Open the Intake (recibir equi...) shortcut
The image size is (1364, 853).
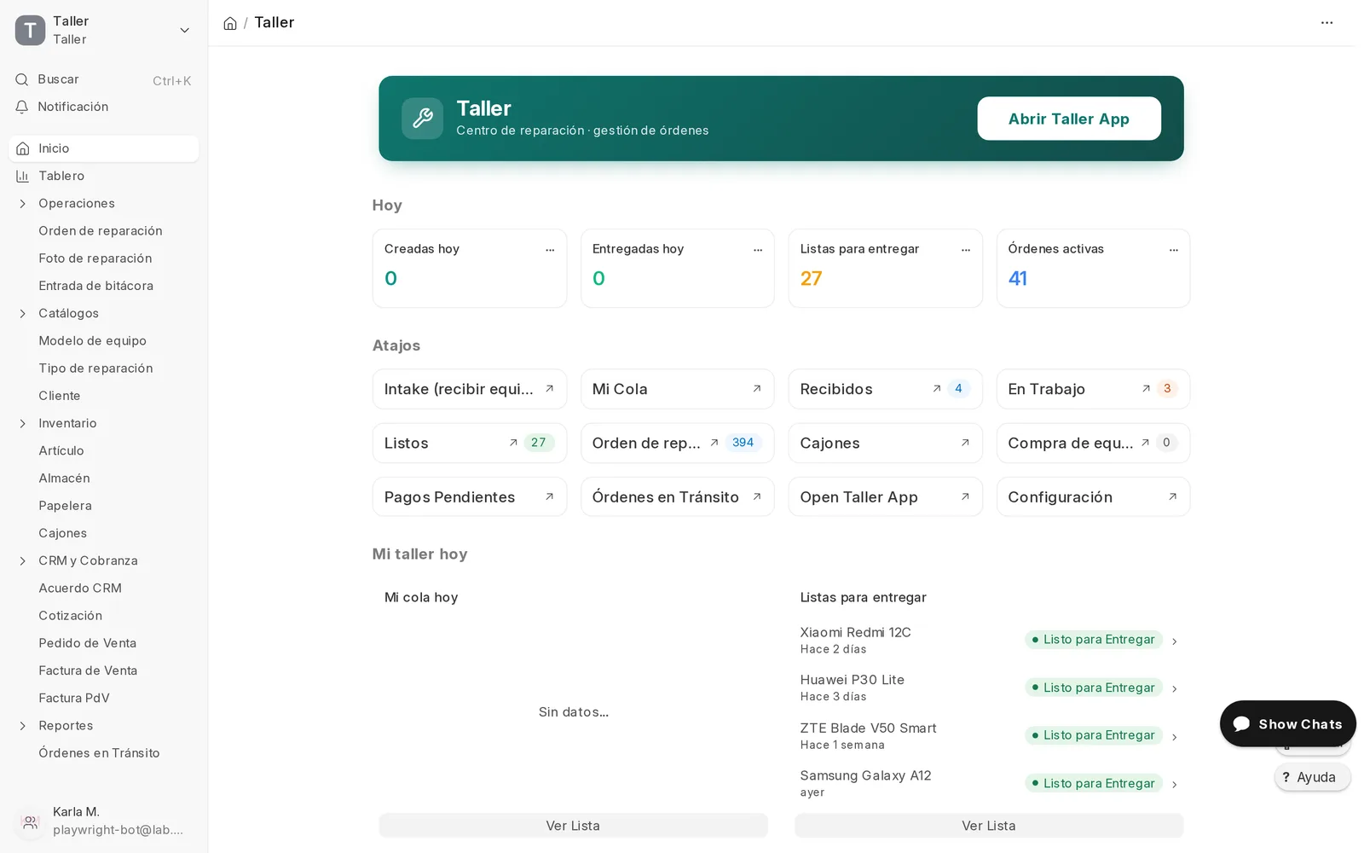tap(470, 389)
